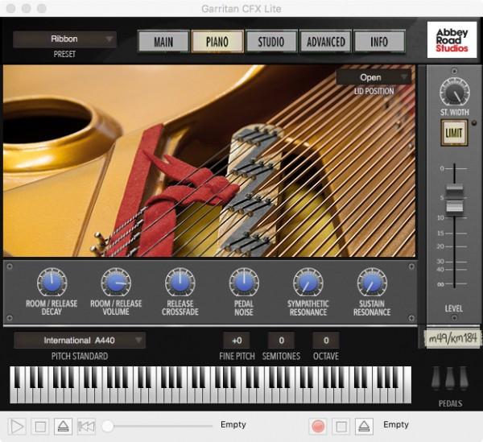Screen dimensions: 483x442
Task: Click the middle sostenuto pedal
Action: point(450,378)
